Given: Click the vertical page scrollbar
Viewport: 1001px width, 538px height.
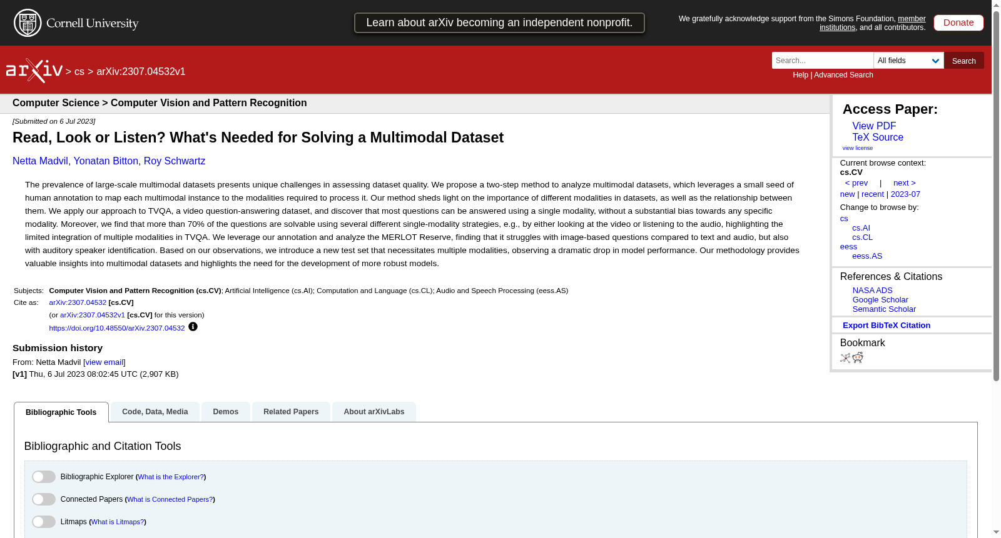Looking at the screenshot, I should (x=996, y=196).
